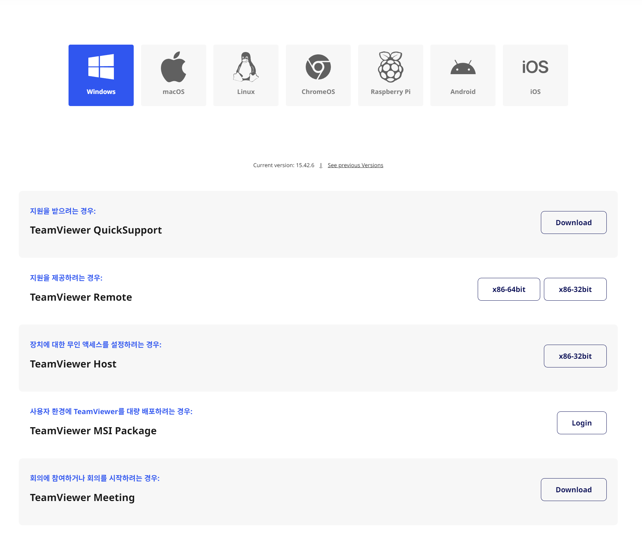Screen dimensions: 642x548
Task: Choose the Raspberry Pi tile
Action: pos(391,75)
